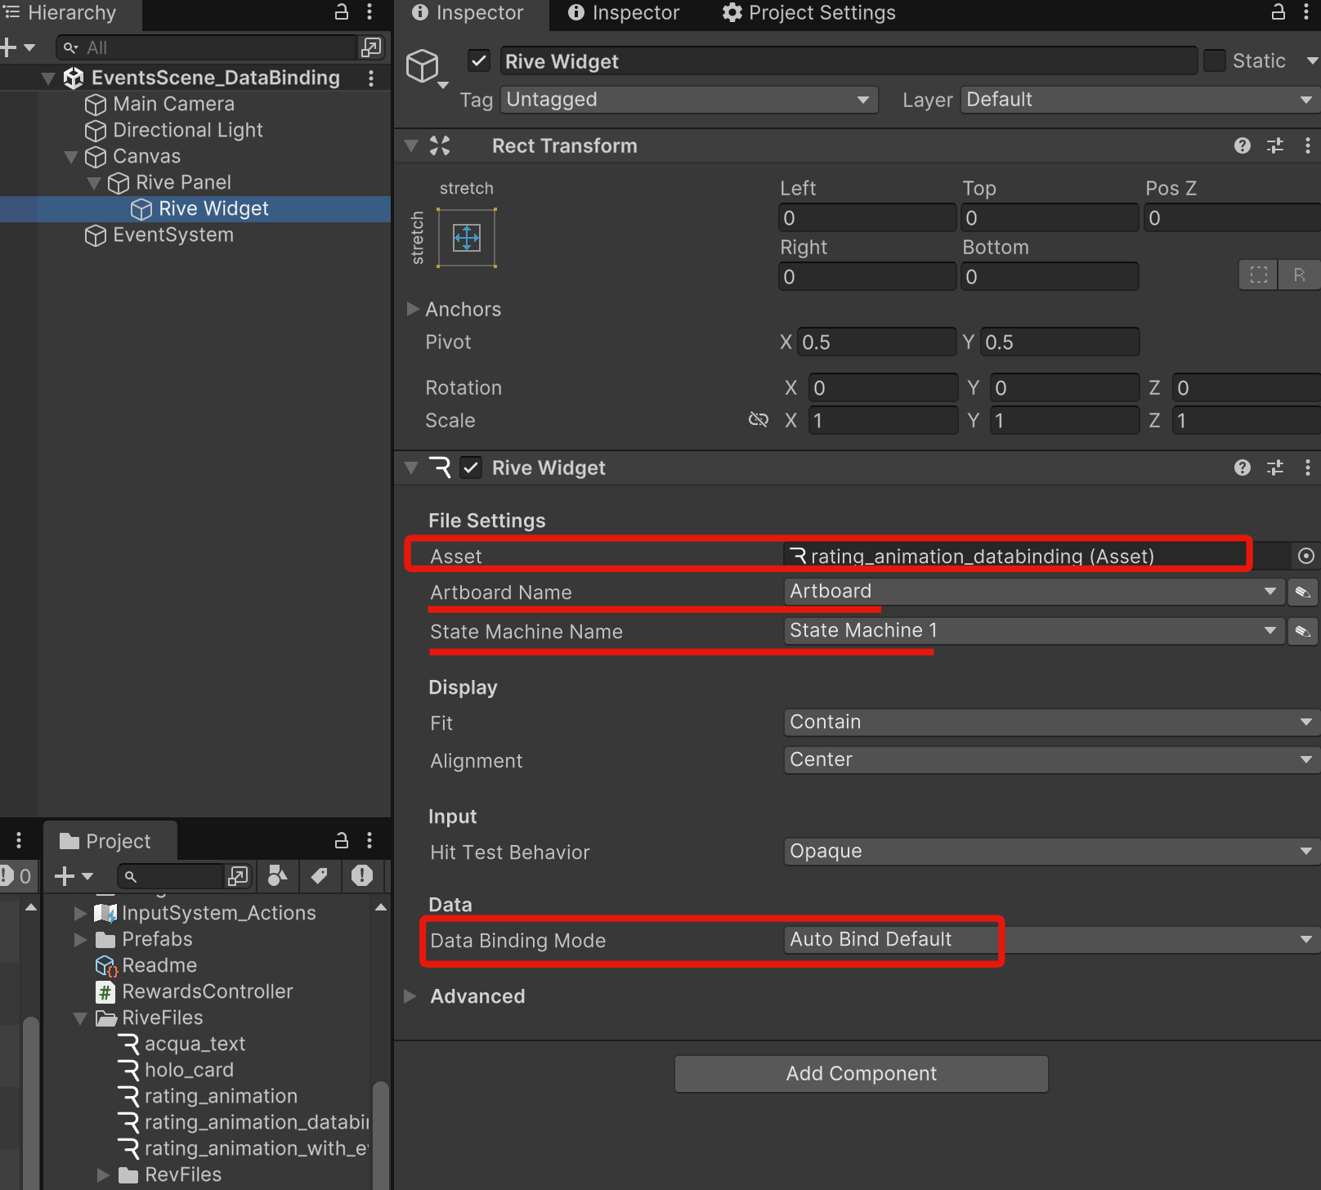Switch to the second Inspector tab

tap(624, 13)
